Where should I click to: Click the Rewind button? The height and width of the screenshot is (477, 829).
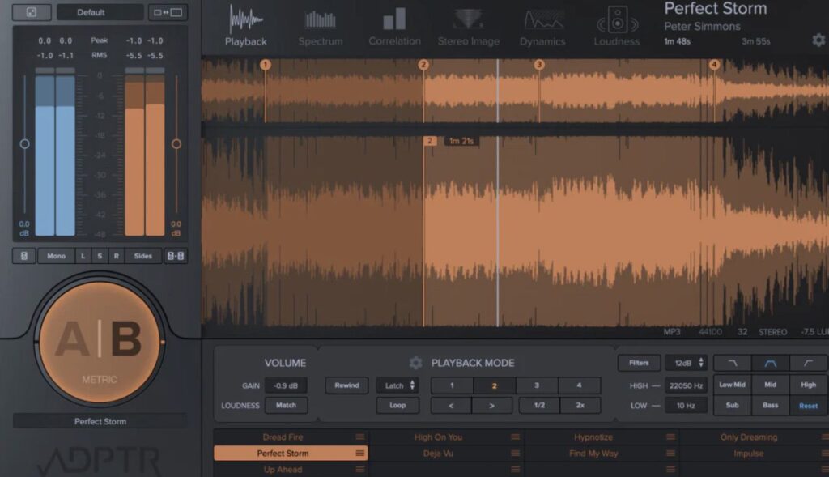coord(346,385)
